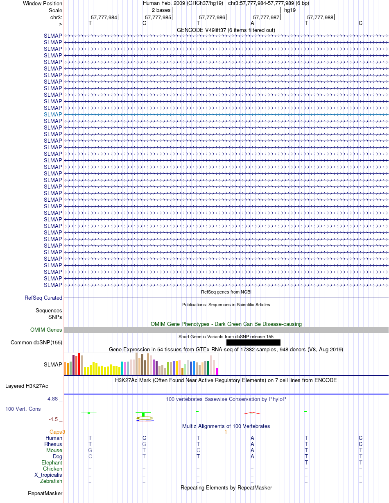
Task: Click the G base in Rhesus row
Action: (x=144, y=444)
